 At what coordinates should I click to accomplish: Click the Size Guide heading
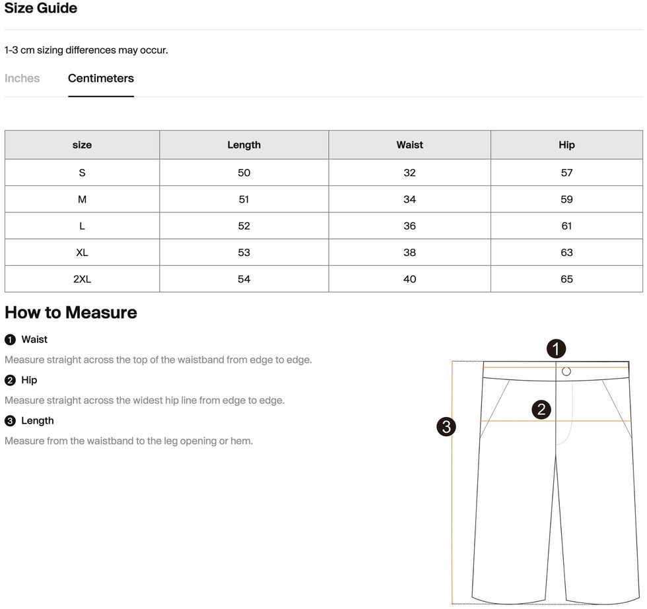[41, 9]
